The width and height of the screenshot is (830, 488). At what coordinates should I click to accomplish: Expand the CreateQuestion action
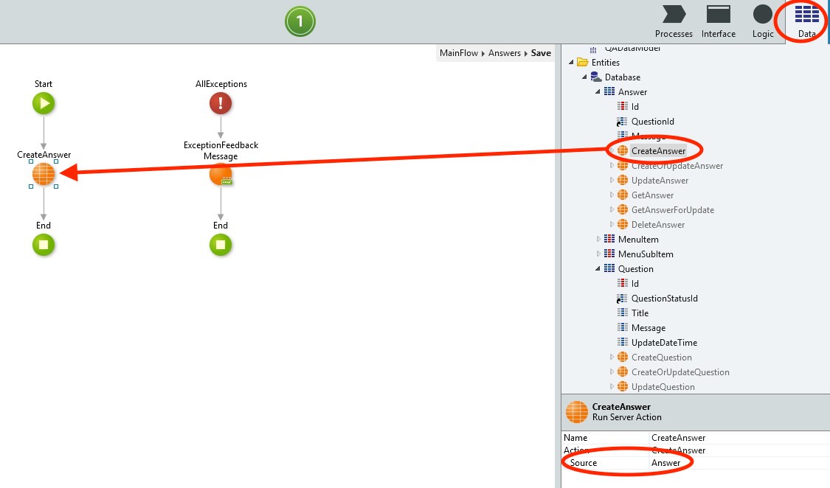[x=612, y=358]
